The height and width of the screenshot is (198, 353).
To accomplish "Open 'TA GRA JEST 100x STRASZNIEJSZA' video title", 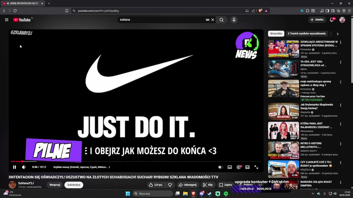I will (x=313, y=64).
